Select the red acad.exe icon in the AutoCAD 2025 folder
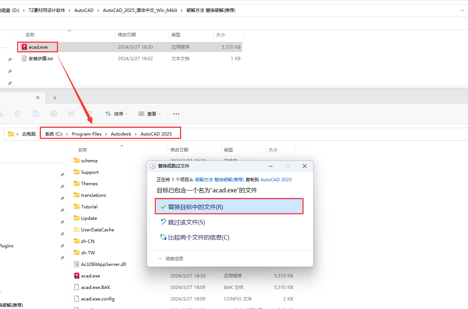This screenshot has height=309, width=468. [x=77, y=276]
